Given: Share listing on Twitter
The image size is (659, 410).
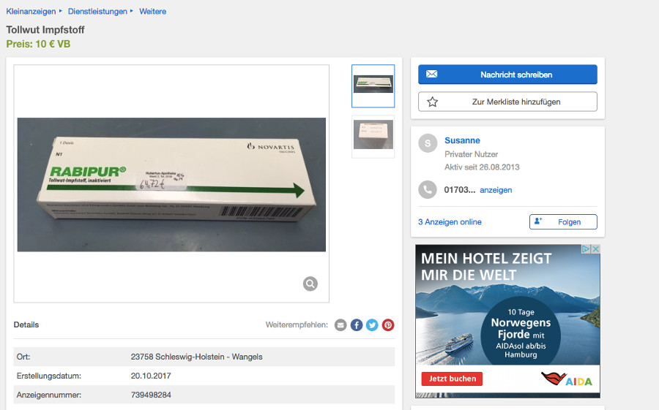Looking at the screenshot, I should [x=372, y=325].
